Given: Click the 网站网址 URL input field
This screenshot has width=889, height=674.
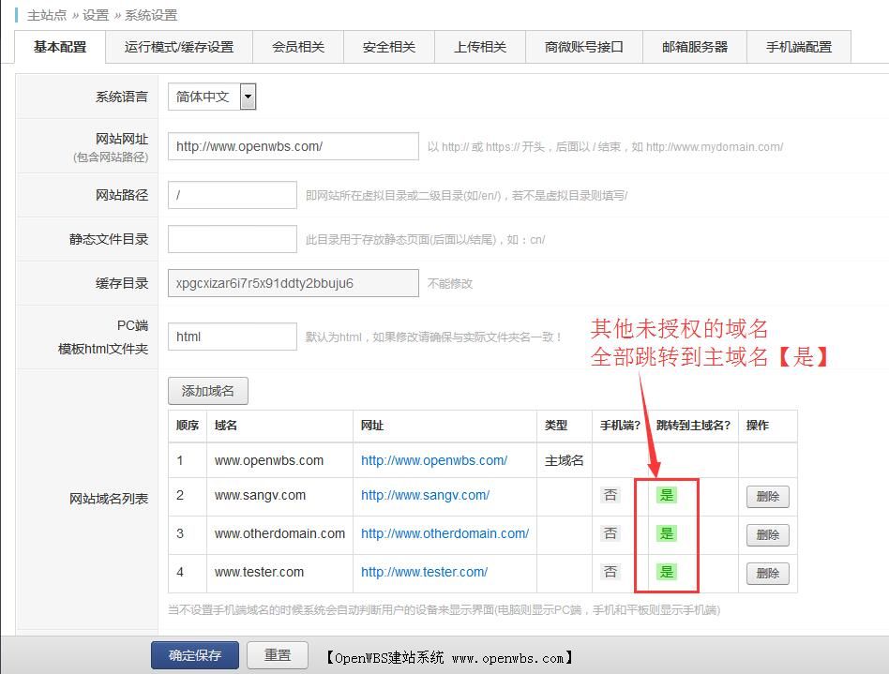Looking at the screenshot, I should click(x=292, y=146).
